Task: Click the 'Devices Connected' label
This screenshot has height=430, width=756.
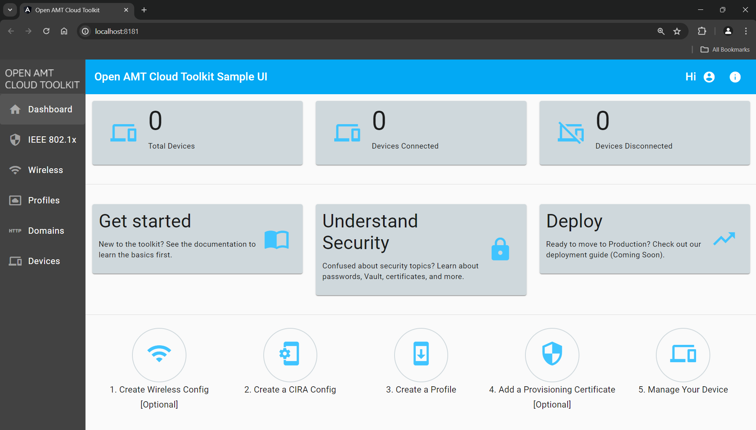Action: pos(405,146)
